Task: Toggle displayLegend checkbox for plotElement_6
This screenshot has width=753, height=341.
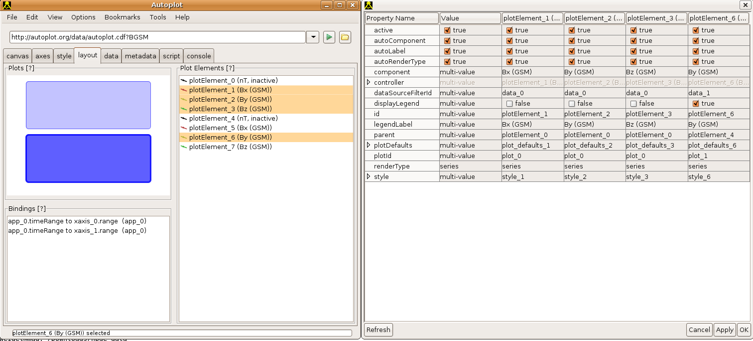Action: 696,104
